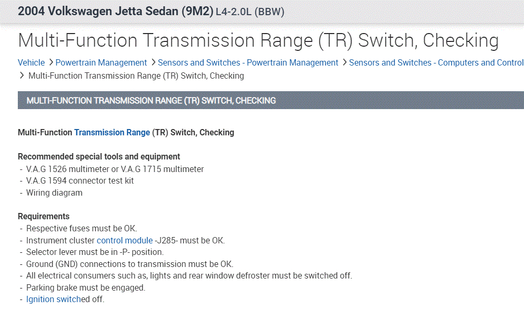The height and width of the screenshot is (310, 524).
Task: Open Sensors and Switches - Computers and Control link
Action: click(436, 63)
